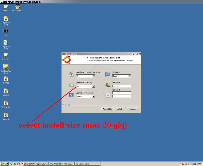Select the 732554612... desktop file

coord(6,104)
